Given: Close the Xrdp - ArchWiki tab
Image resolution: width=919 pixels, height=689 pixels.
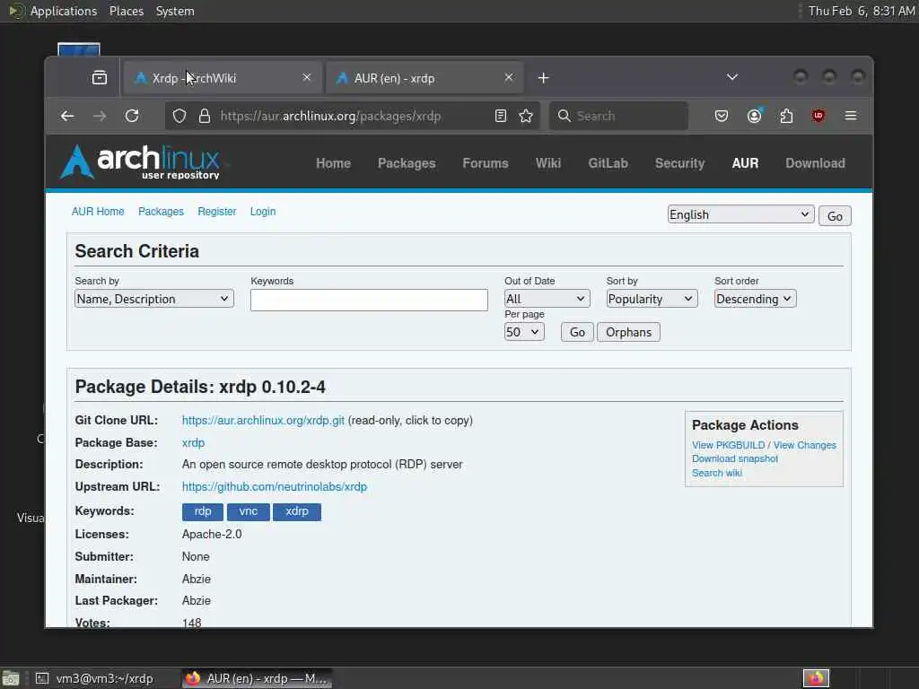Looking at the screenshot, I should (307, 77).
